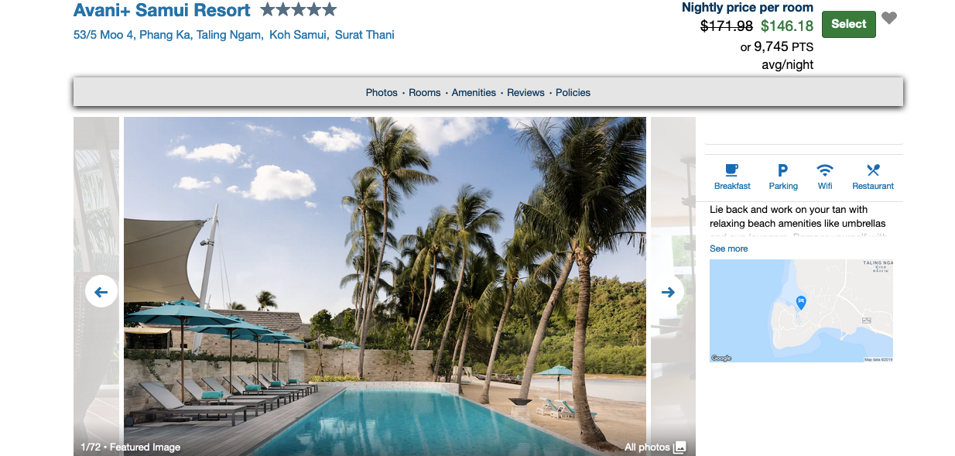Open the map thumbnail of Taling Ngam
This screenshot has height=456, width=955.
coord(801,310)
